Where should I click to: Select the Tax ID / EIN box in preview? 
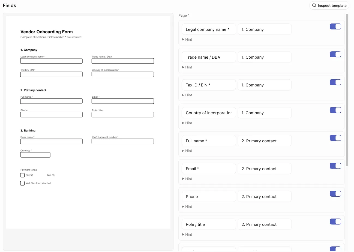pyautogui.click(x=51, y=74)
